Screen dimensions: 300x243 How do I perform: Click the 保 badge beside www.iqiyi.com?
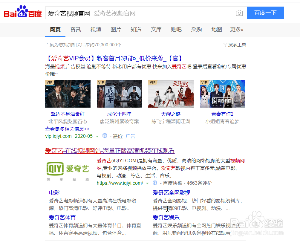tap(155, 183)
